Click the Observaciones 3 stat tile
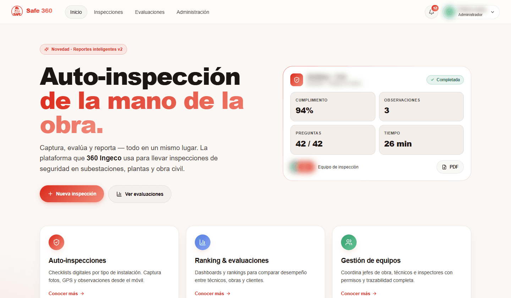 click(x=421, y=107)
